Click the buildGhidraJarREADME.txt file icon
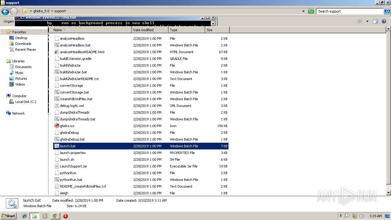391x220 pixels. (x=57, y=79)
